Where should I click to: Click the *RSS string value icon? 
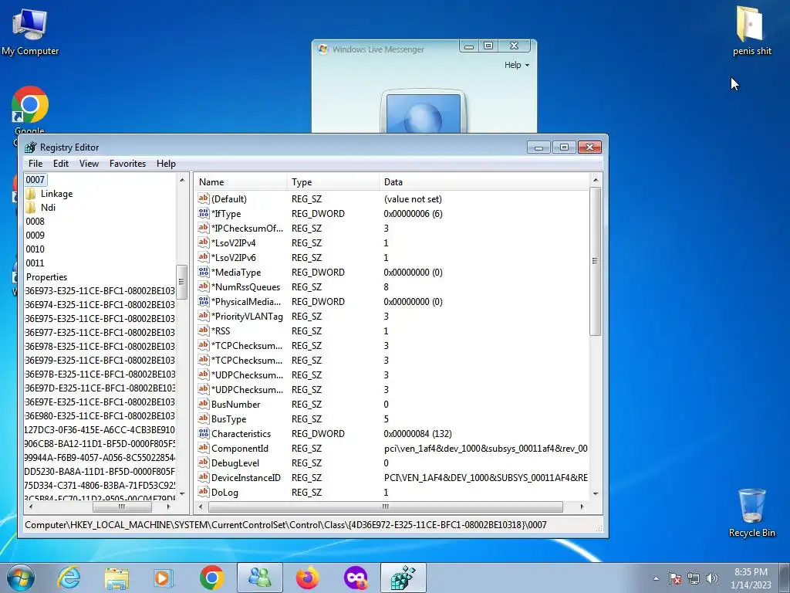click(x=204, y=330)
